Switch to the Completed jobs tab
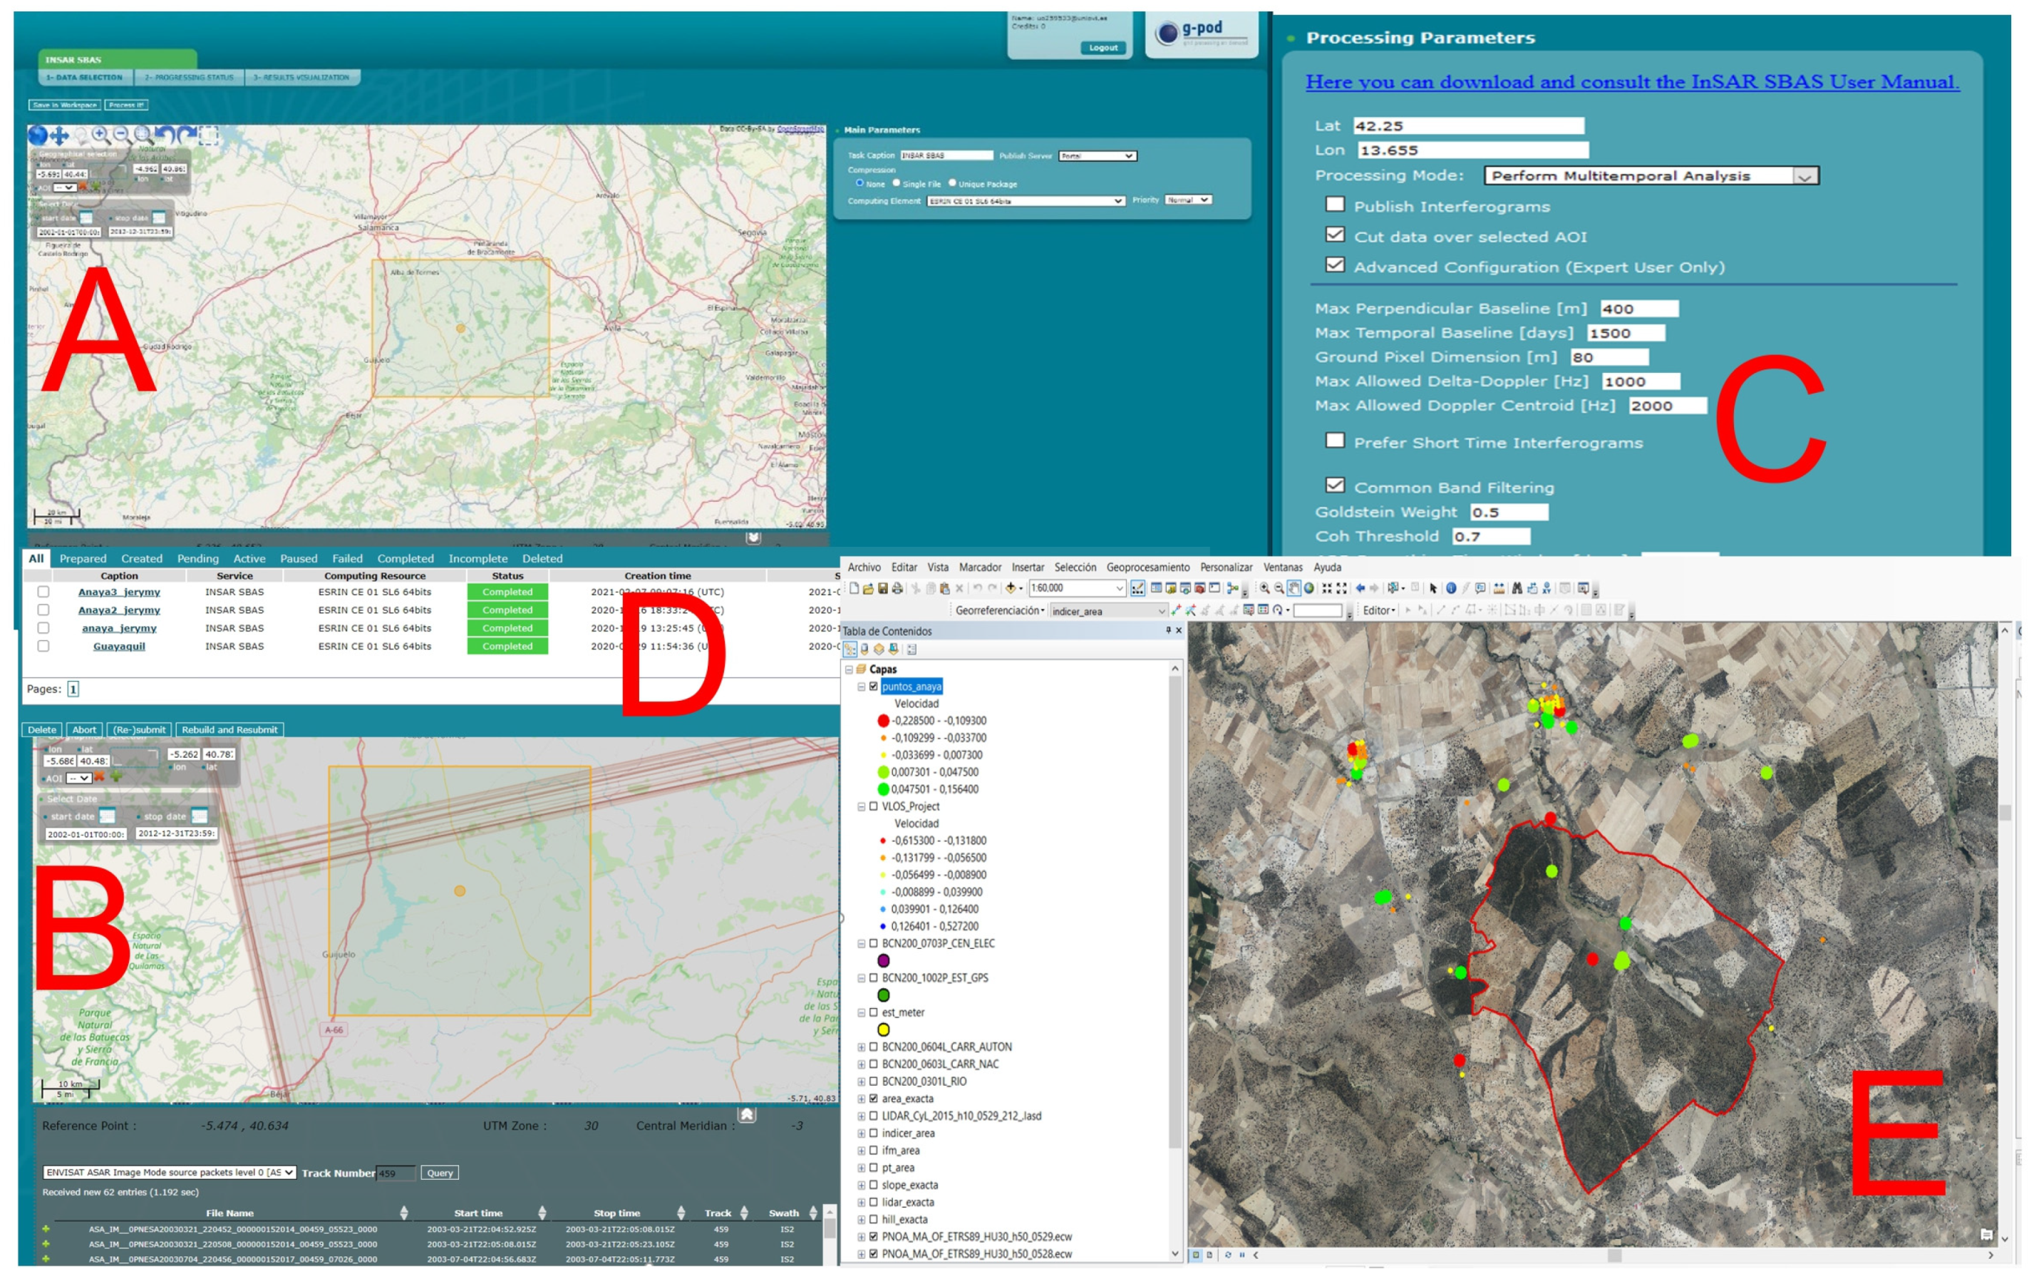 click(405, 558)
